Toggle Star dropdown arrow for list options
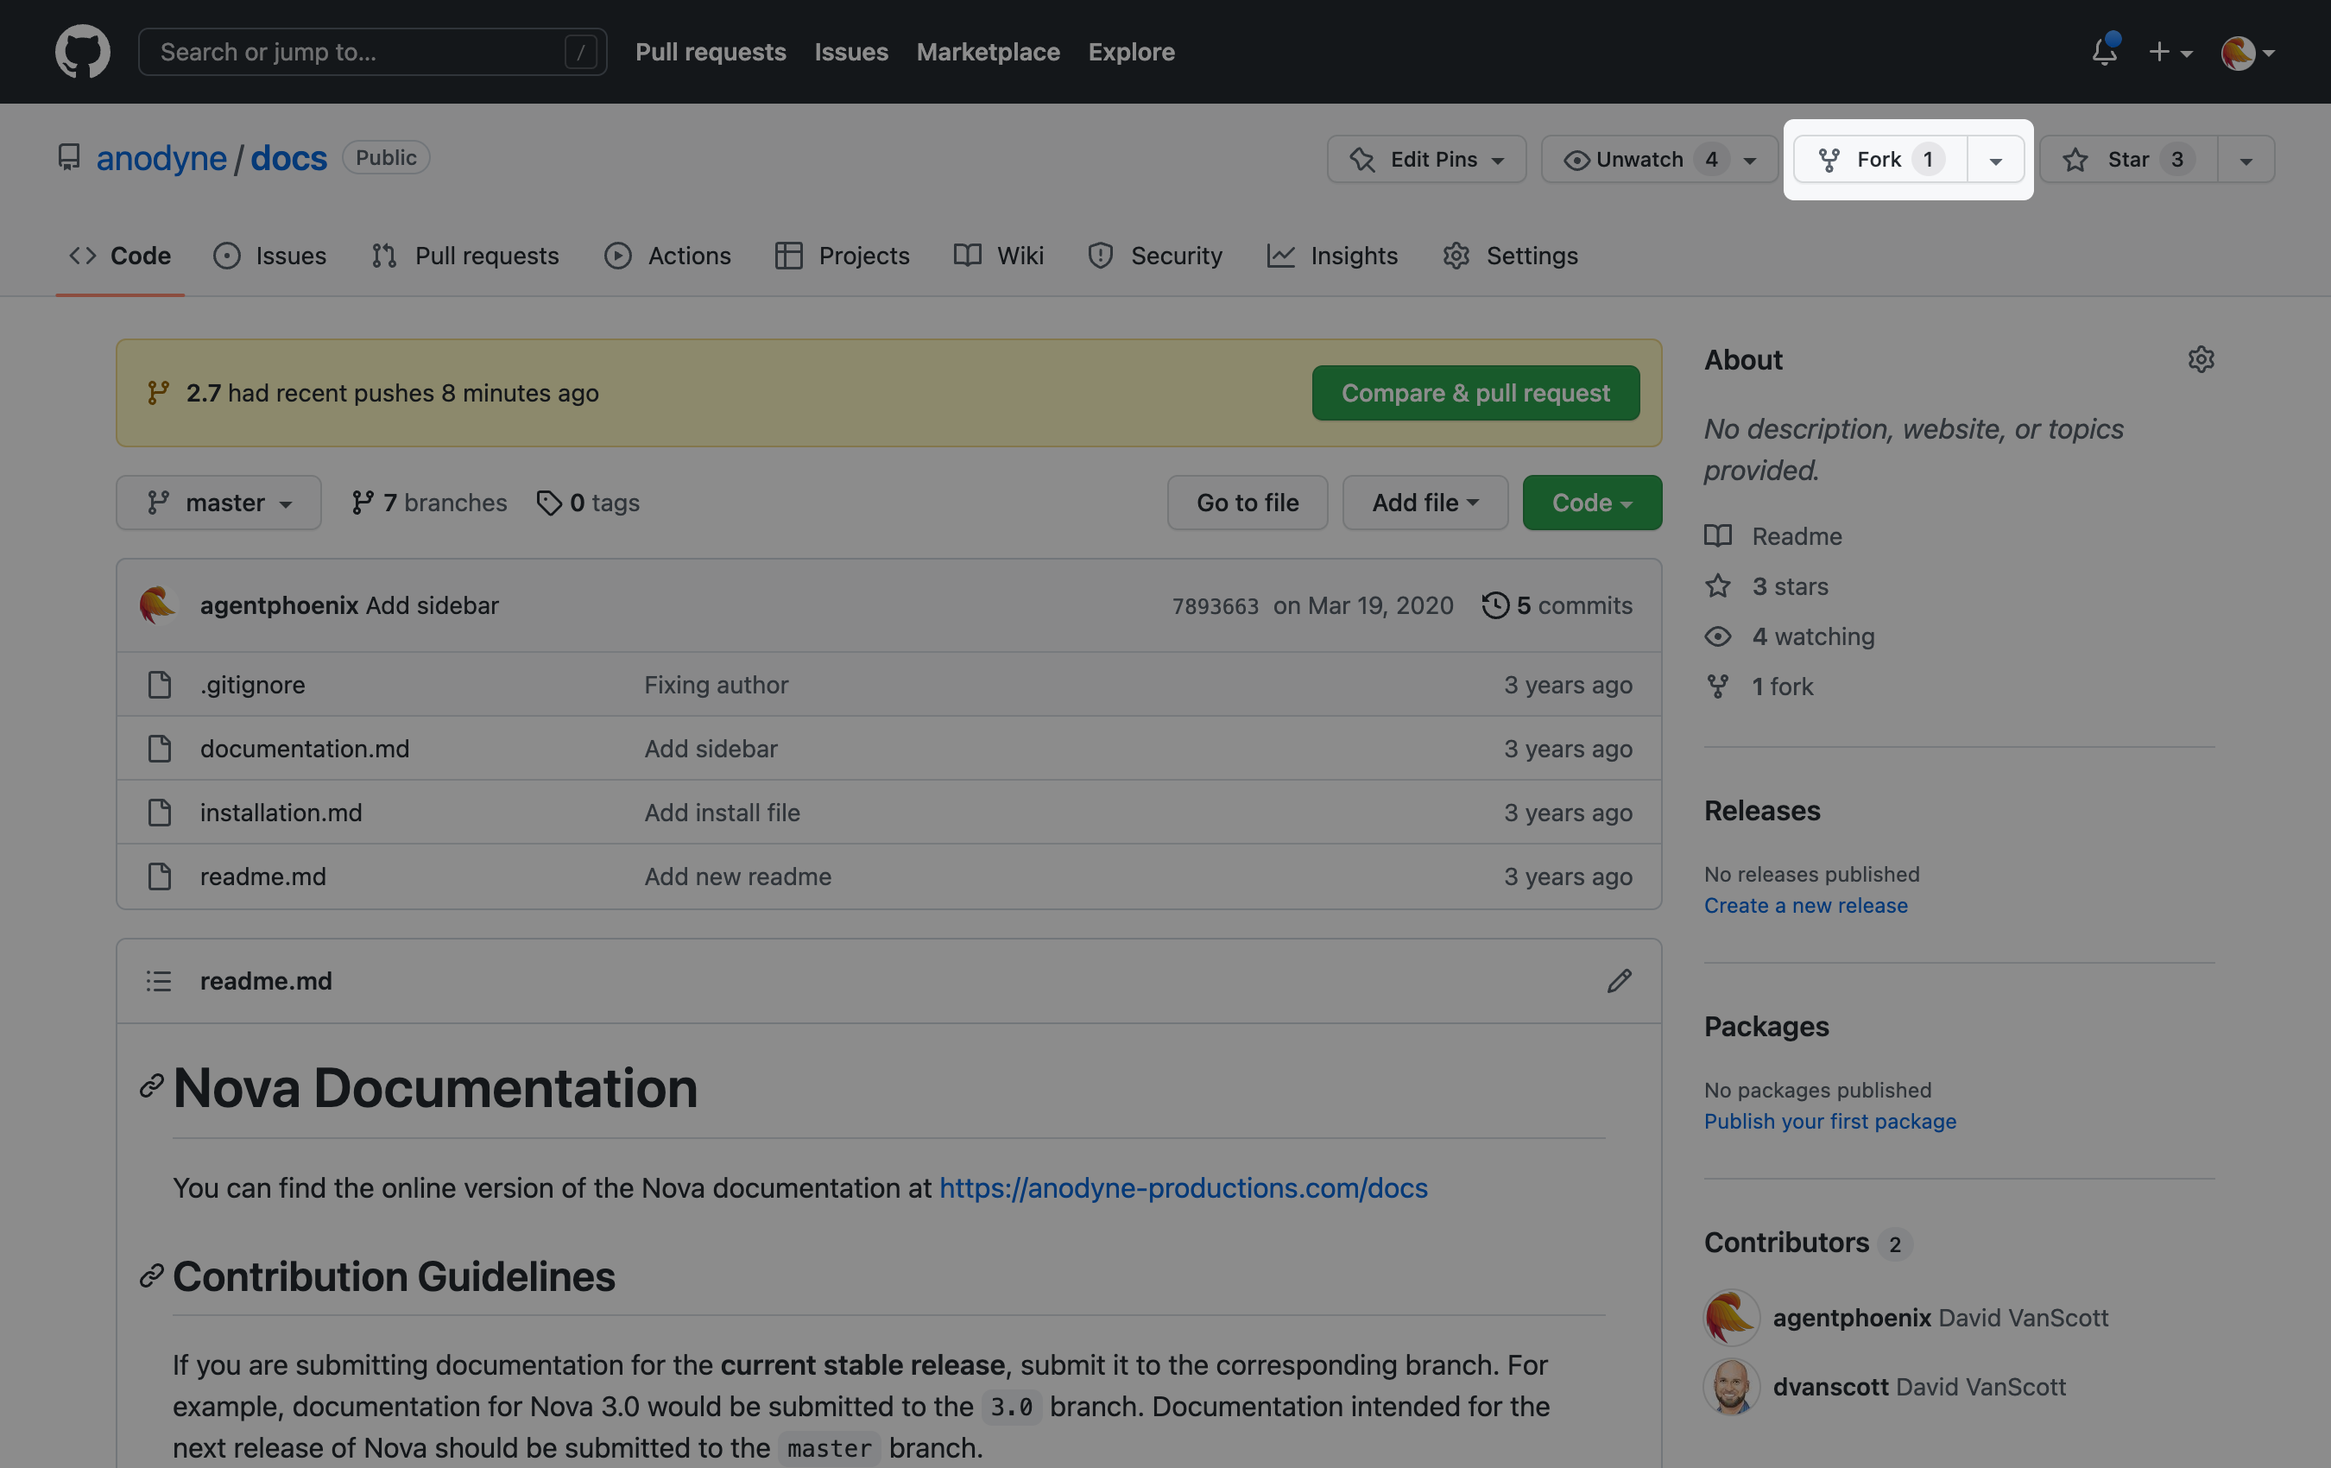 (2245, 157)
